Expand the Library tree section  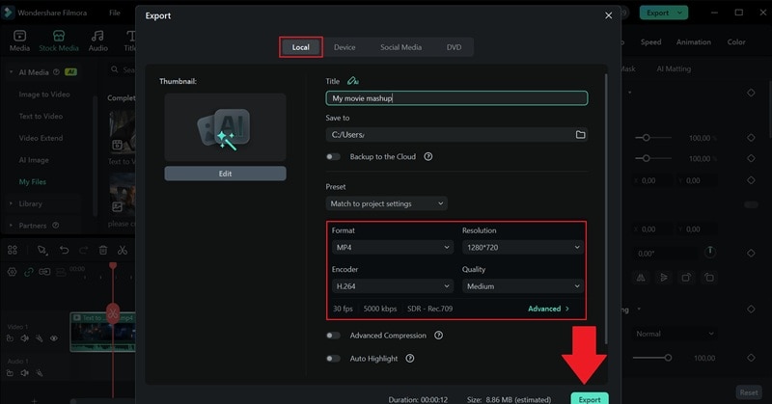[x=11, y=203]
